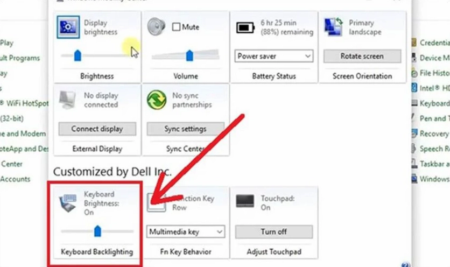
Task: Open Phone and Modem in Control Panel
Action: [x=23, y=133]
